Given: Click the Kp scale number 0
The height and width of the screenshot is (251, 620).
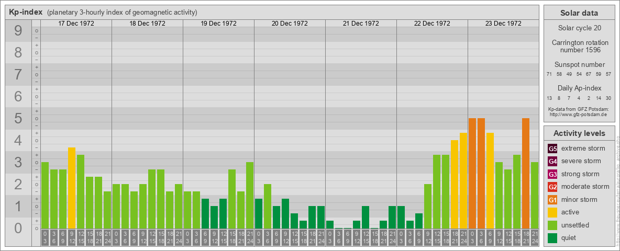Looking at the screenshot, I should pyautogui.click(x=18, y=228).
